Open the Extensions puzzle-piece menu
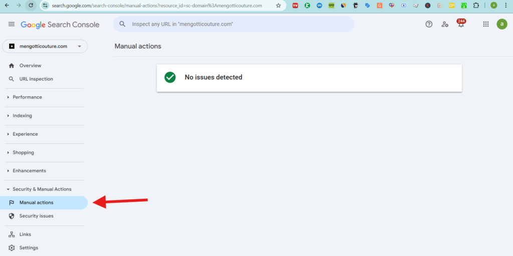Screen dimensions: 513x256 (476, 6)
